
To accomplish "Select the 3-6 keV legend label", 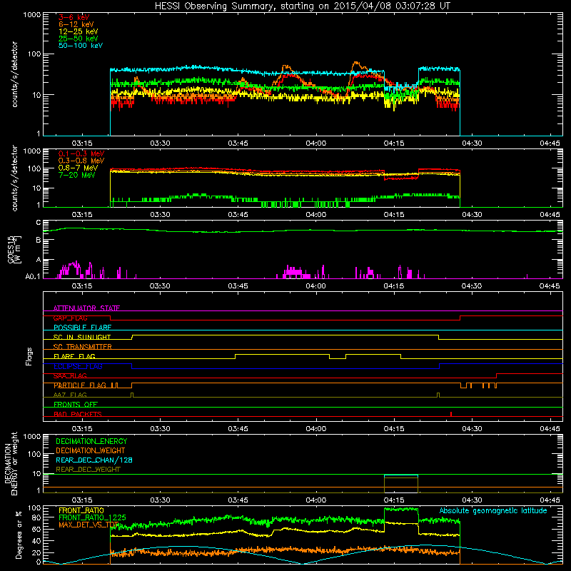I will (x=74, y=17).
